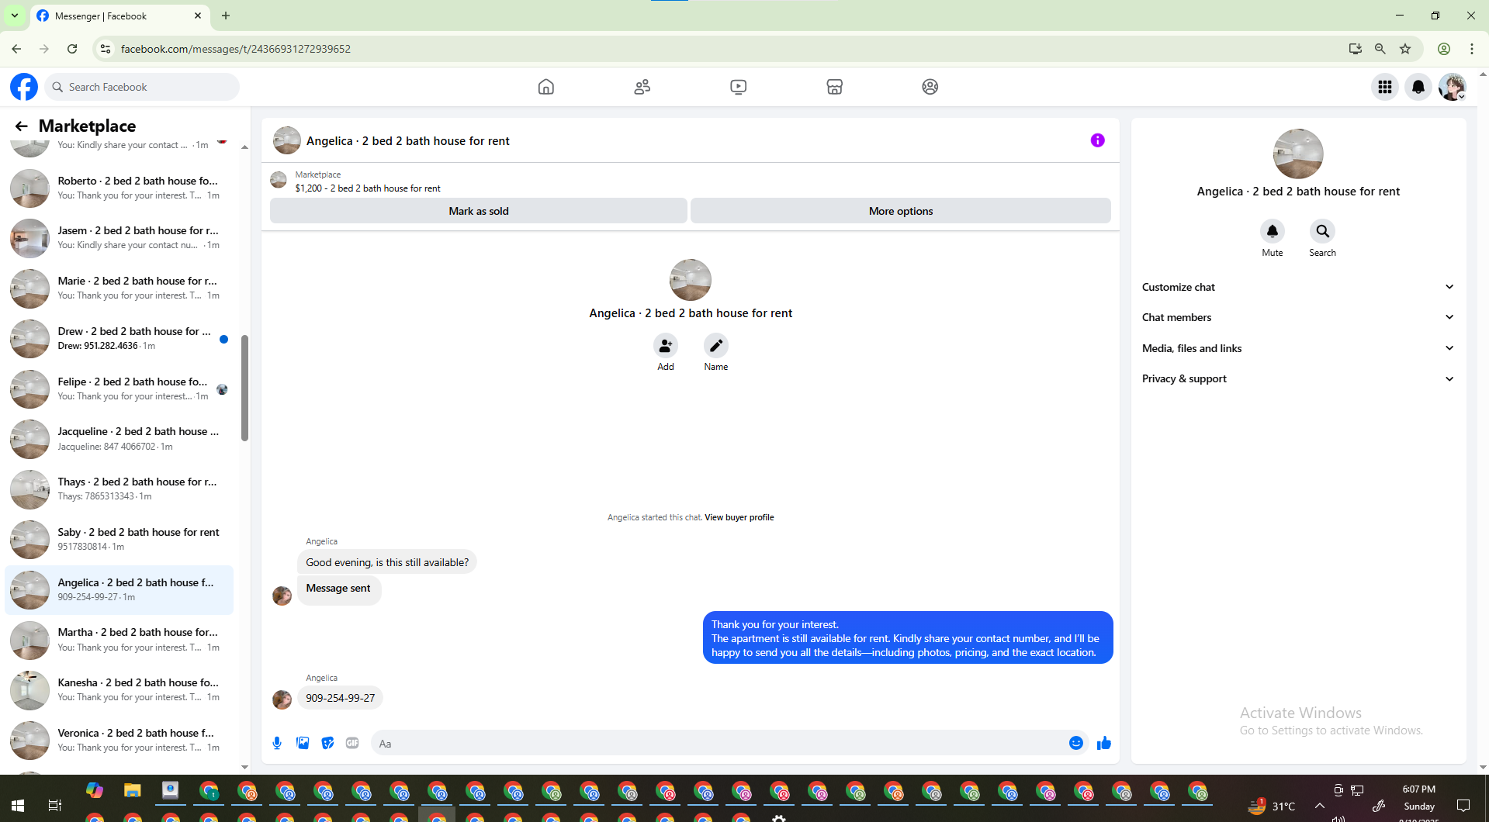The image size is (1489, 822).
Task: Open Marketplace storefront icon in top navigation
Action: tap(835, 87)
